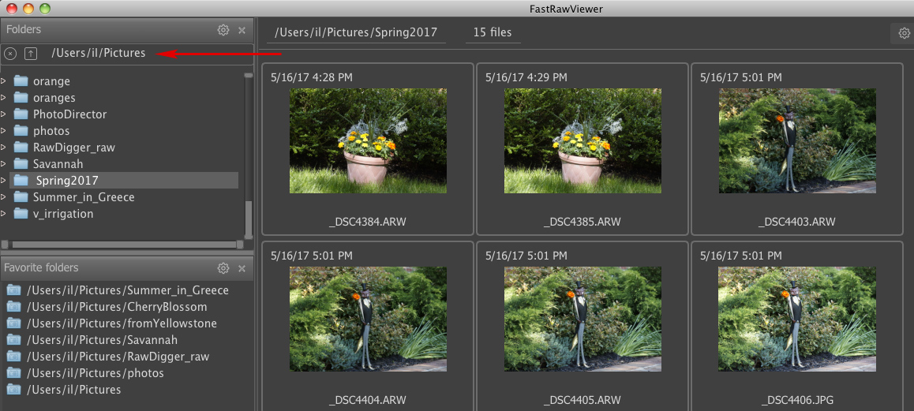Expand the Spring2017 folder tree node
The image size is (914, 411).
4,181
